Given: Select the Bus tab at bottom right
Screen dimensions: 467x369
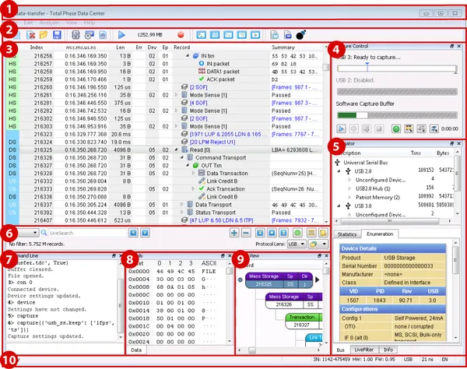Looking at the screenshot, I should pyautogui.click(x=340, y=350).
